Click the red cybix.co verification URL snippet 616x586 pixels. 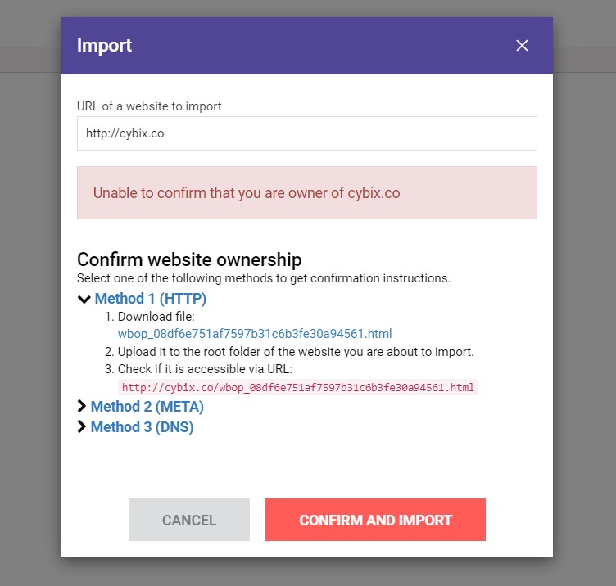(x=298, y=387)
